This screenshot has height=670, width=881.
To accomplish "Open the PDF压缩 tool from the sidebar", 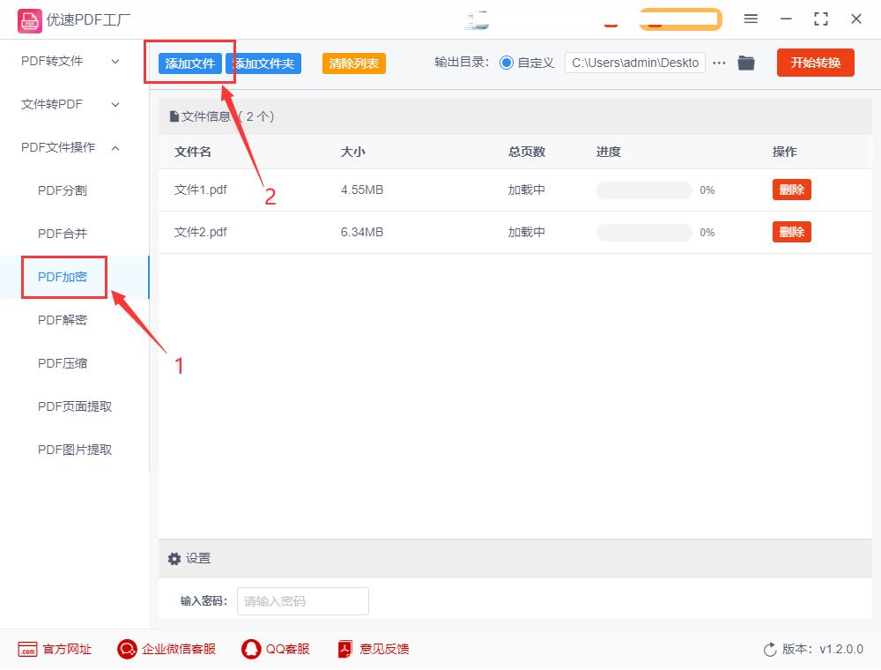I will click(x=63, y=363).
